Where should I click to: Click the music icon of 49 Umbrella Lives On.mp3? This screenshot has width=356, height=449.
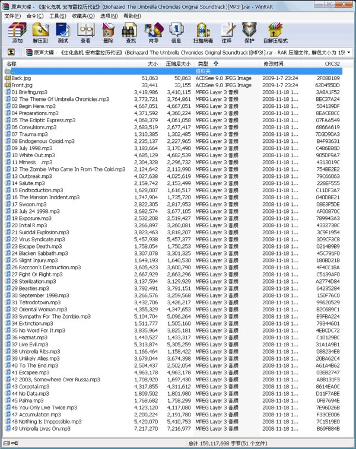8,429
